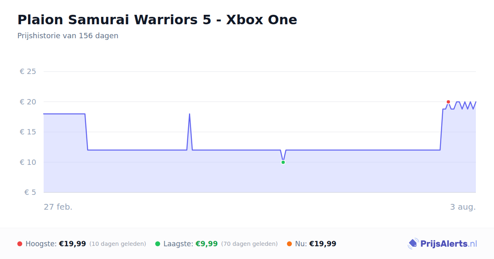Click the green lowest-price dot on the chart
The width and height of the screenshot is (494, 259).
[x=283, y=162]
